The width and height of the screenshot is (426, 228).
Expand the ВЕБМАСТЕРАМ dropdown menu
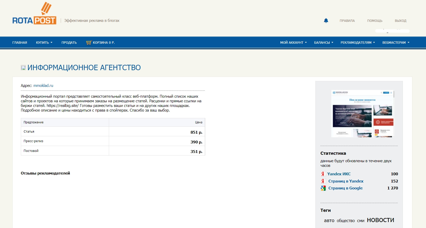(396, 43)
